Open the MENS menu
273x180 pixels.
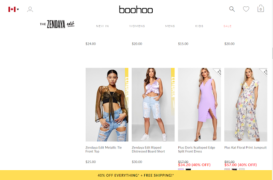coord(170,26)
